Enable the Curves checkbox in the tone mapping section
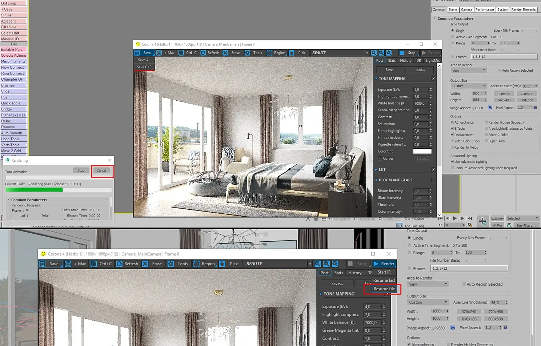541x346 pixels. pyautogui.click(x=380, y=158)
